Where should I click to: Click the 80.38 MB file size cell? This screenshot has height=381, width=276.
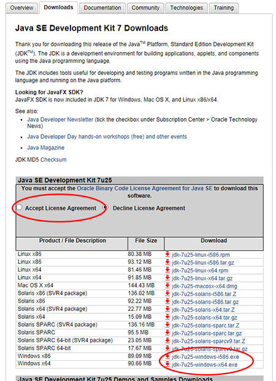coord(140,254)
